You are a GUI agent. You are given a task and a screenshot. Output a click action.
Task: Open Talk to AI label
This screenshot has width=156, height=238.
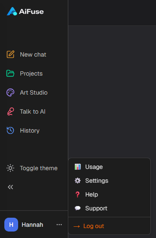33,111
